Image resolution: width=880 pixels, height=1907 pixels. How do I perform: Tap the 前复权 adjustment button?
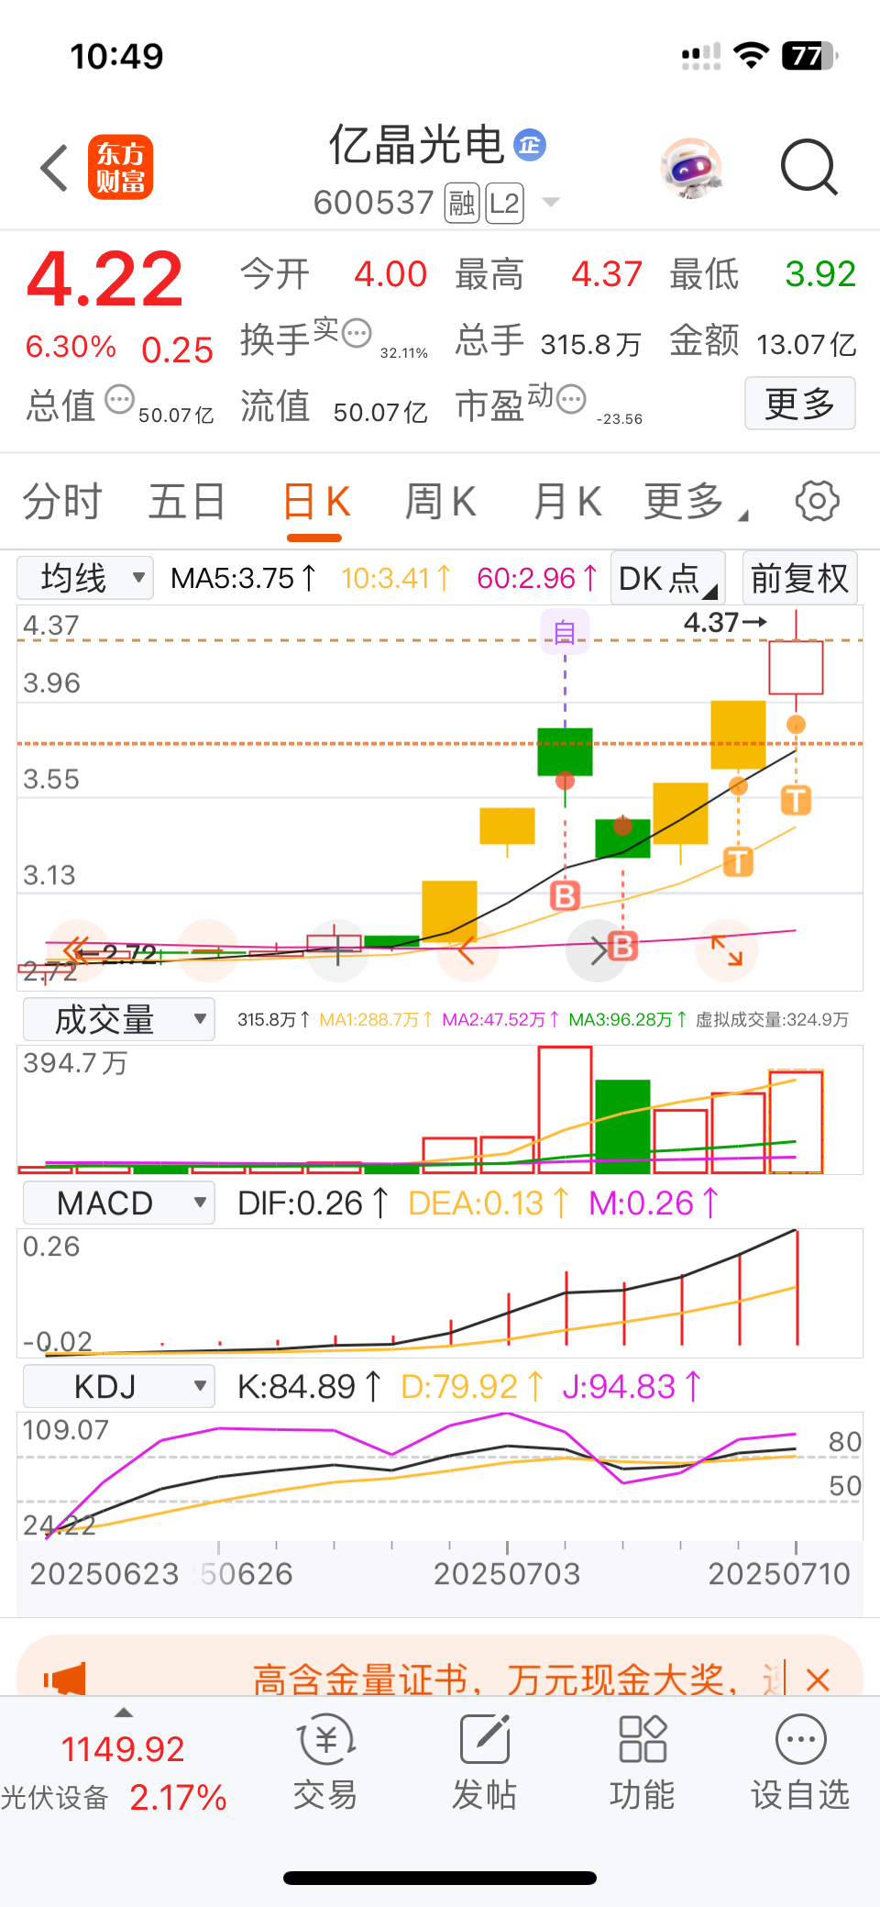click(799, 578)
